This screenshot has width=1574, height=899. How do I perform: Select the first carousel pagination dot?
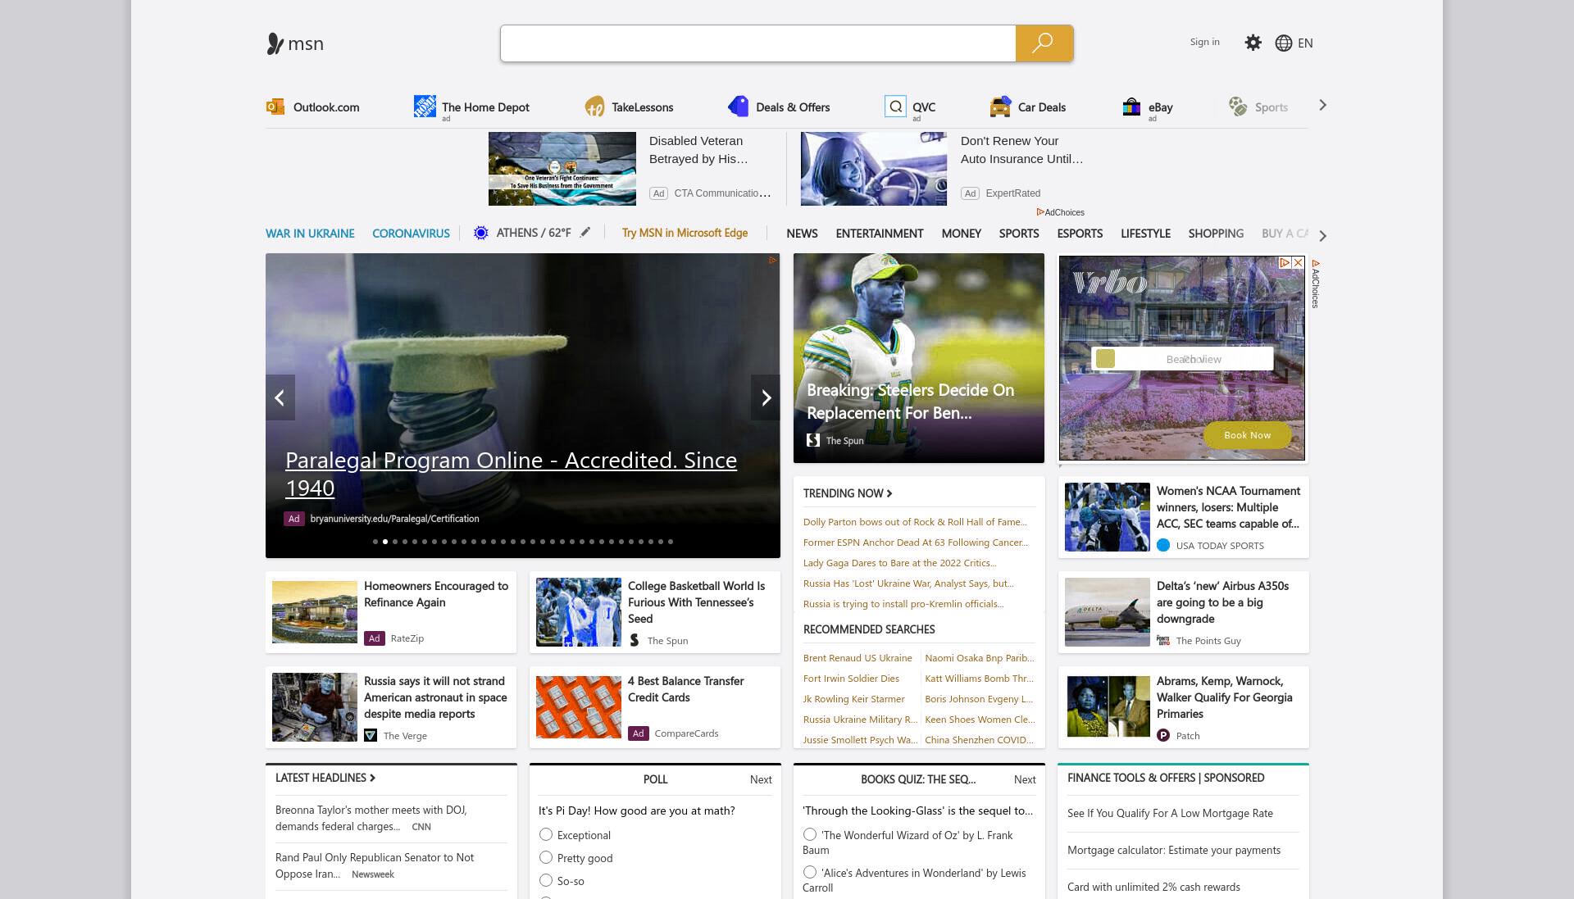click(x=375, y=542)
